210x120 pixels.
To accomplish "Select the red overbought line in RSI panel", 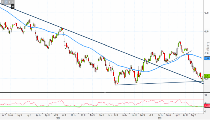I will pos(102,100).
